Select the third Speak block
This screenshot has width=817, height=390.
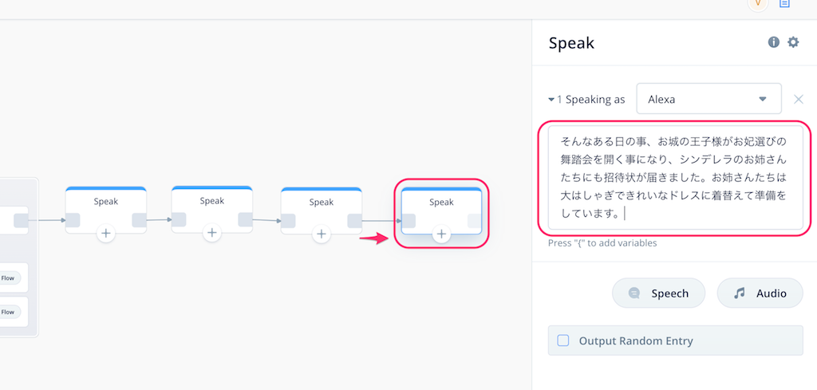coord(322,211)
